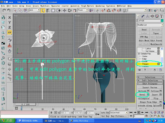Screen dimensions: 165x123
Task: Restrict to Y axis constraint
Action: click(10, 22)
